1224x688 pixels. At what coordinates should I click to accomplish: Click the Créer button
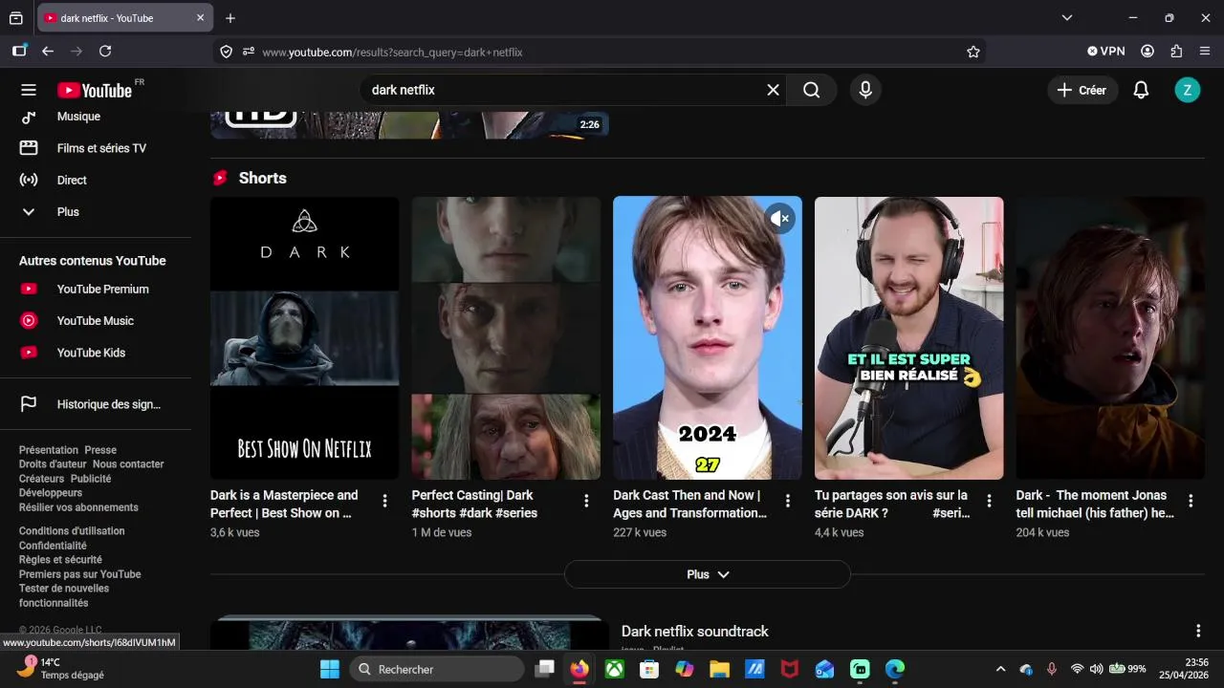point(1082,90)
